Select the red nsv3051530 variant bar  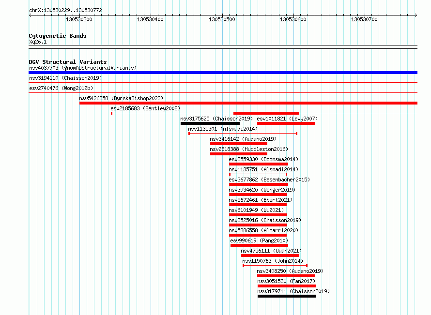pyautogui.click(x=287, y=286)
